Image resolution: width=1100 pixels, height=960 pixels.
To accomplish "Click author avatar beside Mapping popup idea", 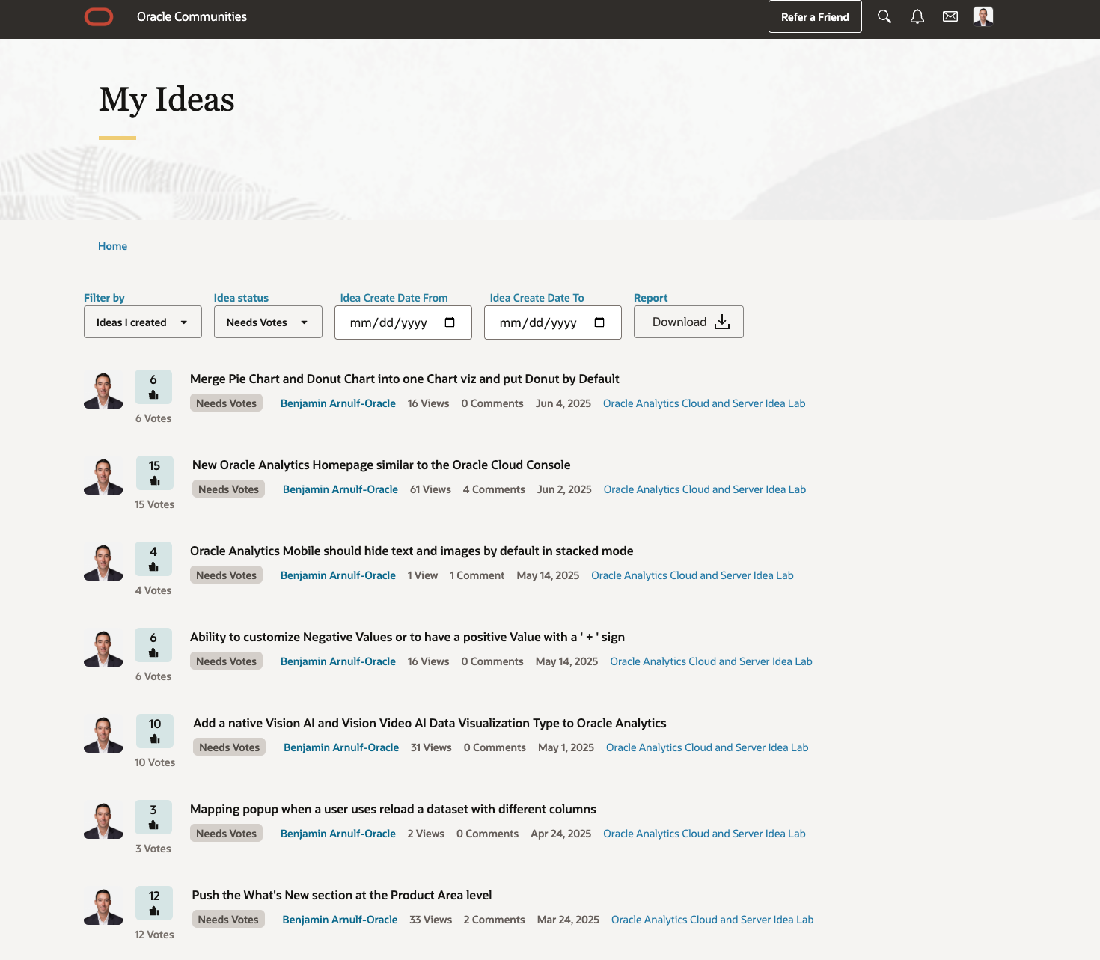I will (x=103, y=820).
